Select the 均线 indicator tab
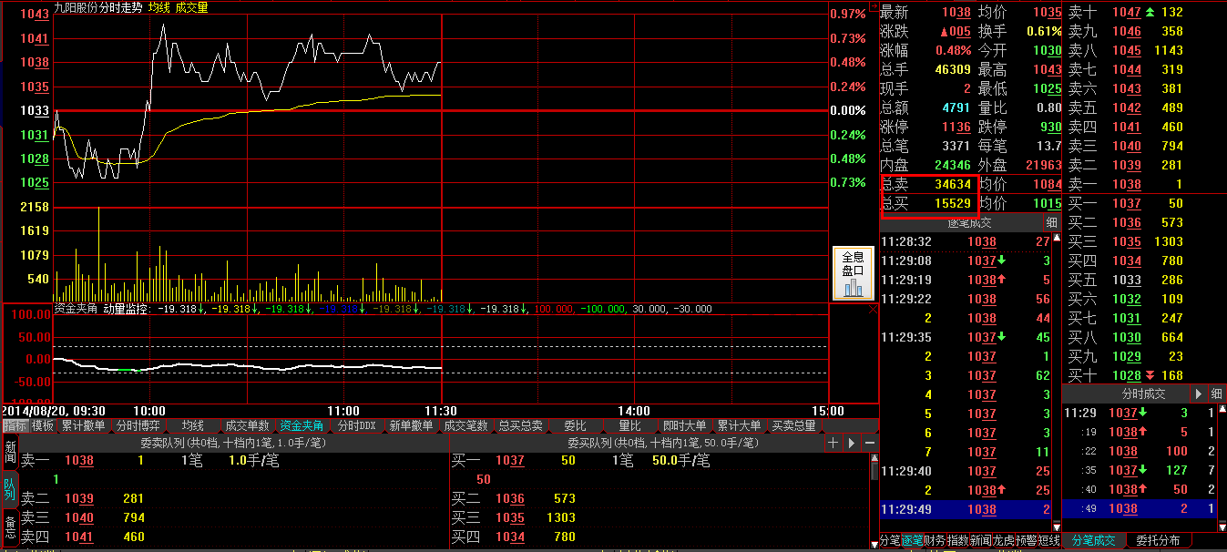 (192, 425)
